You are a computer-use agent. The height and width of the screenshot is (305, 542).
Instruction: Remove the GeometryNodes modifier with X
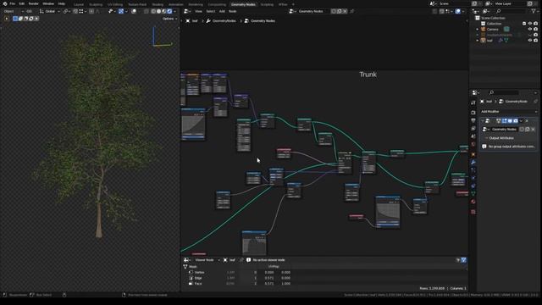click(x=527, y=121)
